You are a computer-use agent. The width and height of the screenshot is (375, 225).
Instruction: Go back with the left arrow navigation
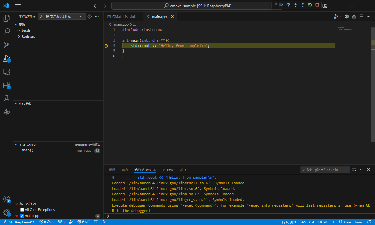[96, 6]
